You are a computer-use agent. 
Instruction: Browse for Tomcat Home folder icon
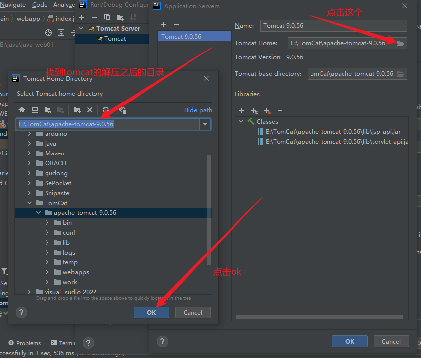400,43
